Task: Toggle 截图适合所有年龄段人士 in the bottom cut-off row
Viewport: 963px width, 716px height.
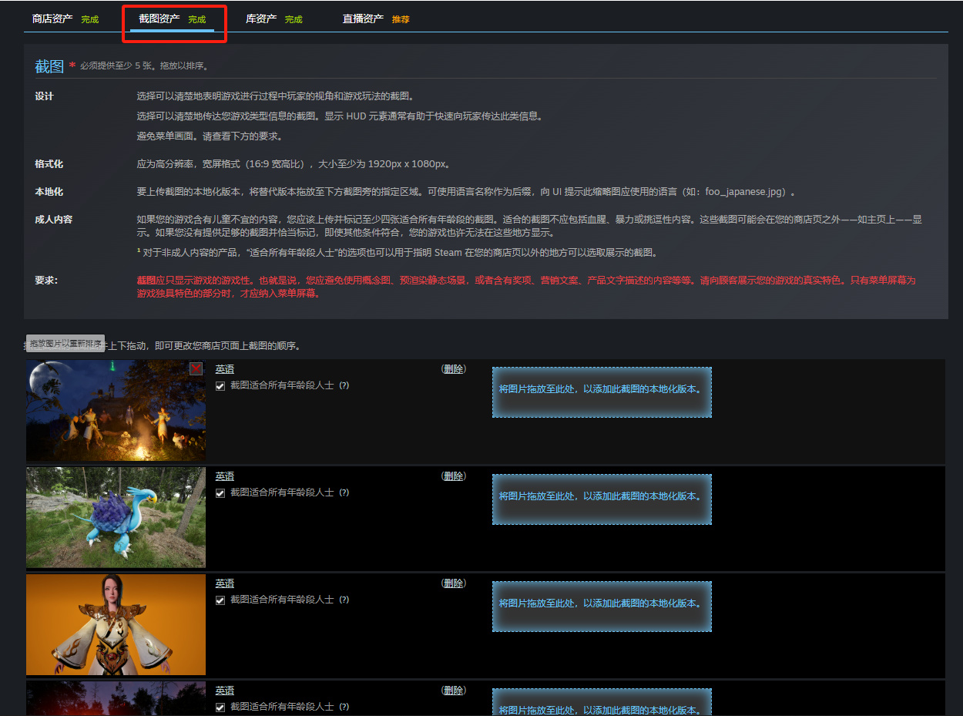Action: pos(220,707)
